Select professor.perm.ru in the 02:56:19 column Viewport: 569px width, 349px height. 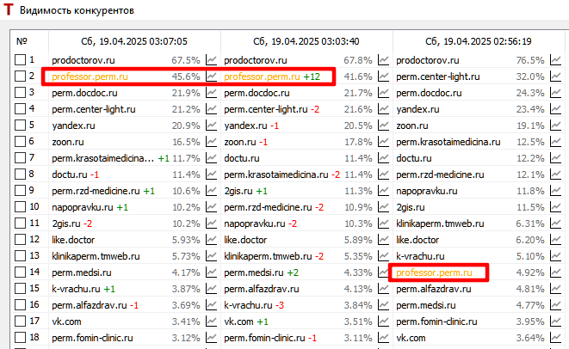(x=434, y=272)
